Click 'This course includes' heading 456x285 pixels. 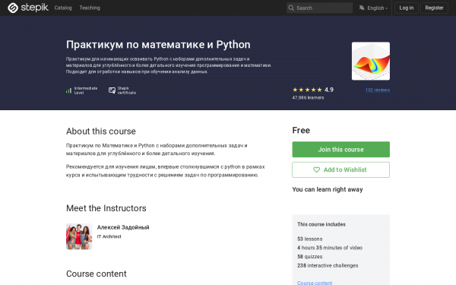click(x=321, y=224)
